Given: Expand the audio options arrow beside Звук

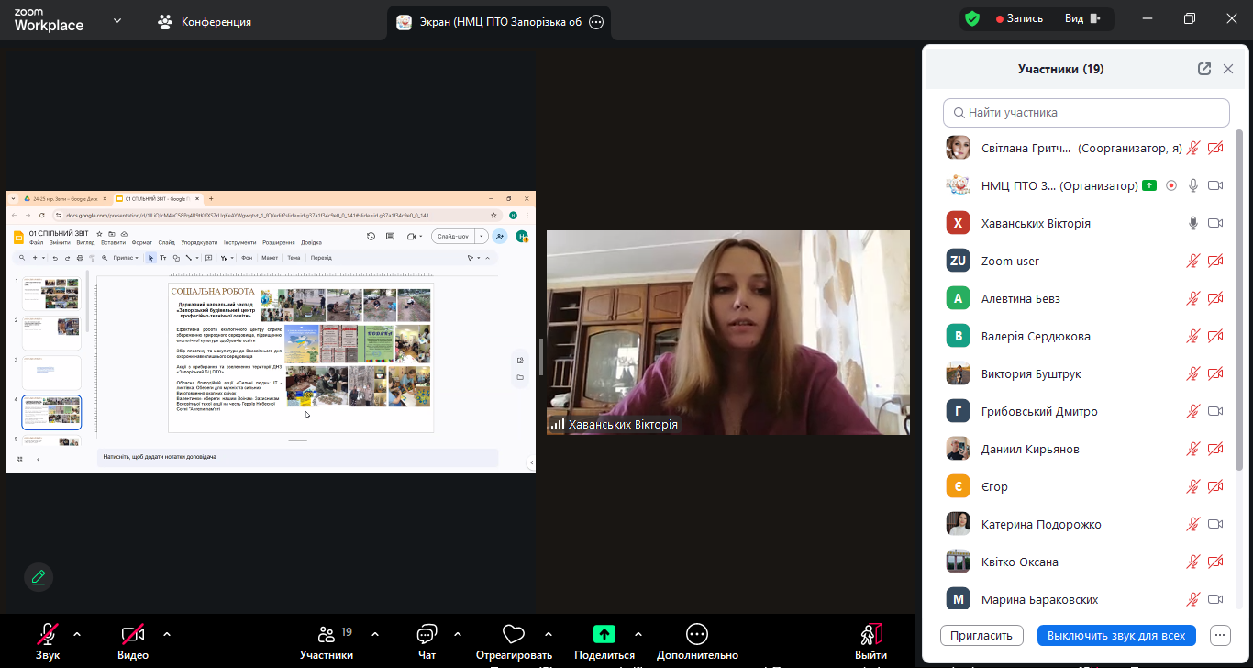Looking at the screenshot, I should coord(77,634).
